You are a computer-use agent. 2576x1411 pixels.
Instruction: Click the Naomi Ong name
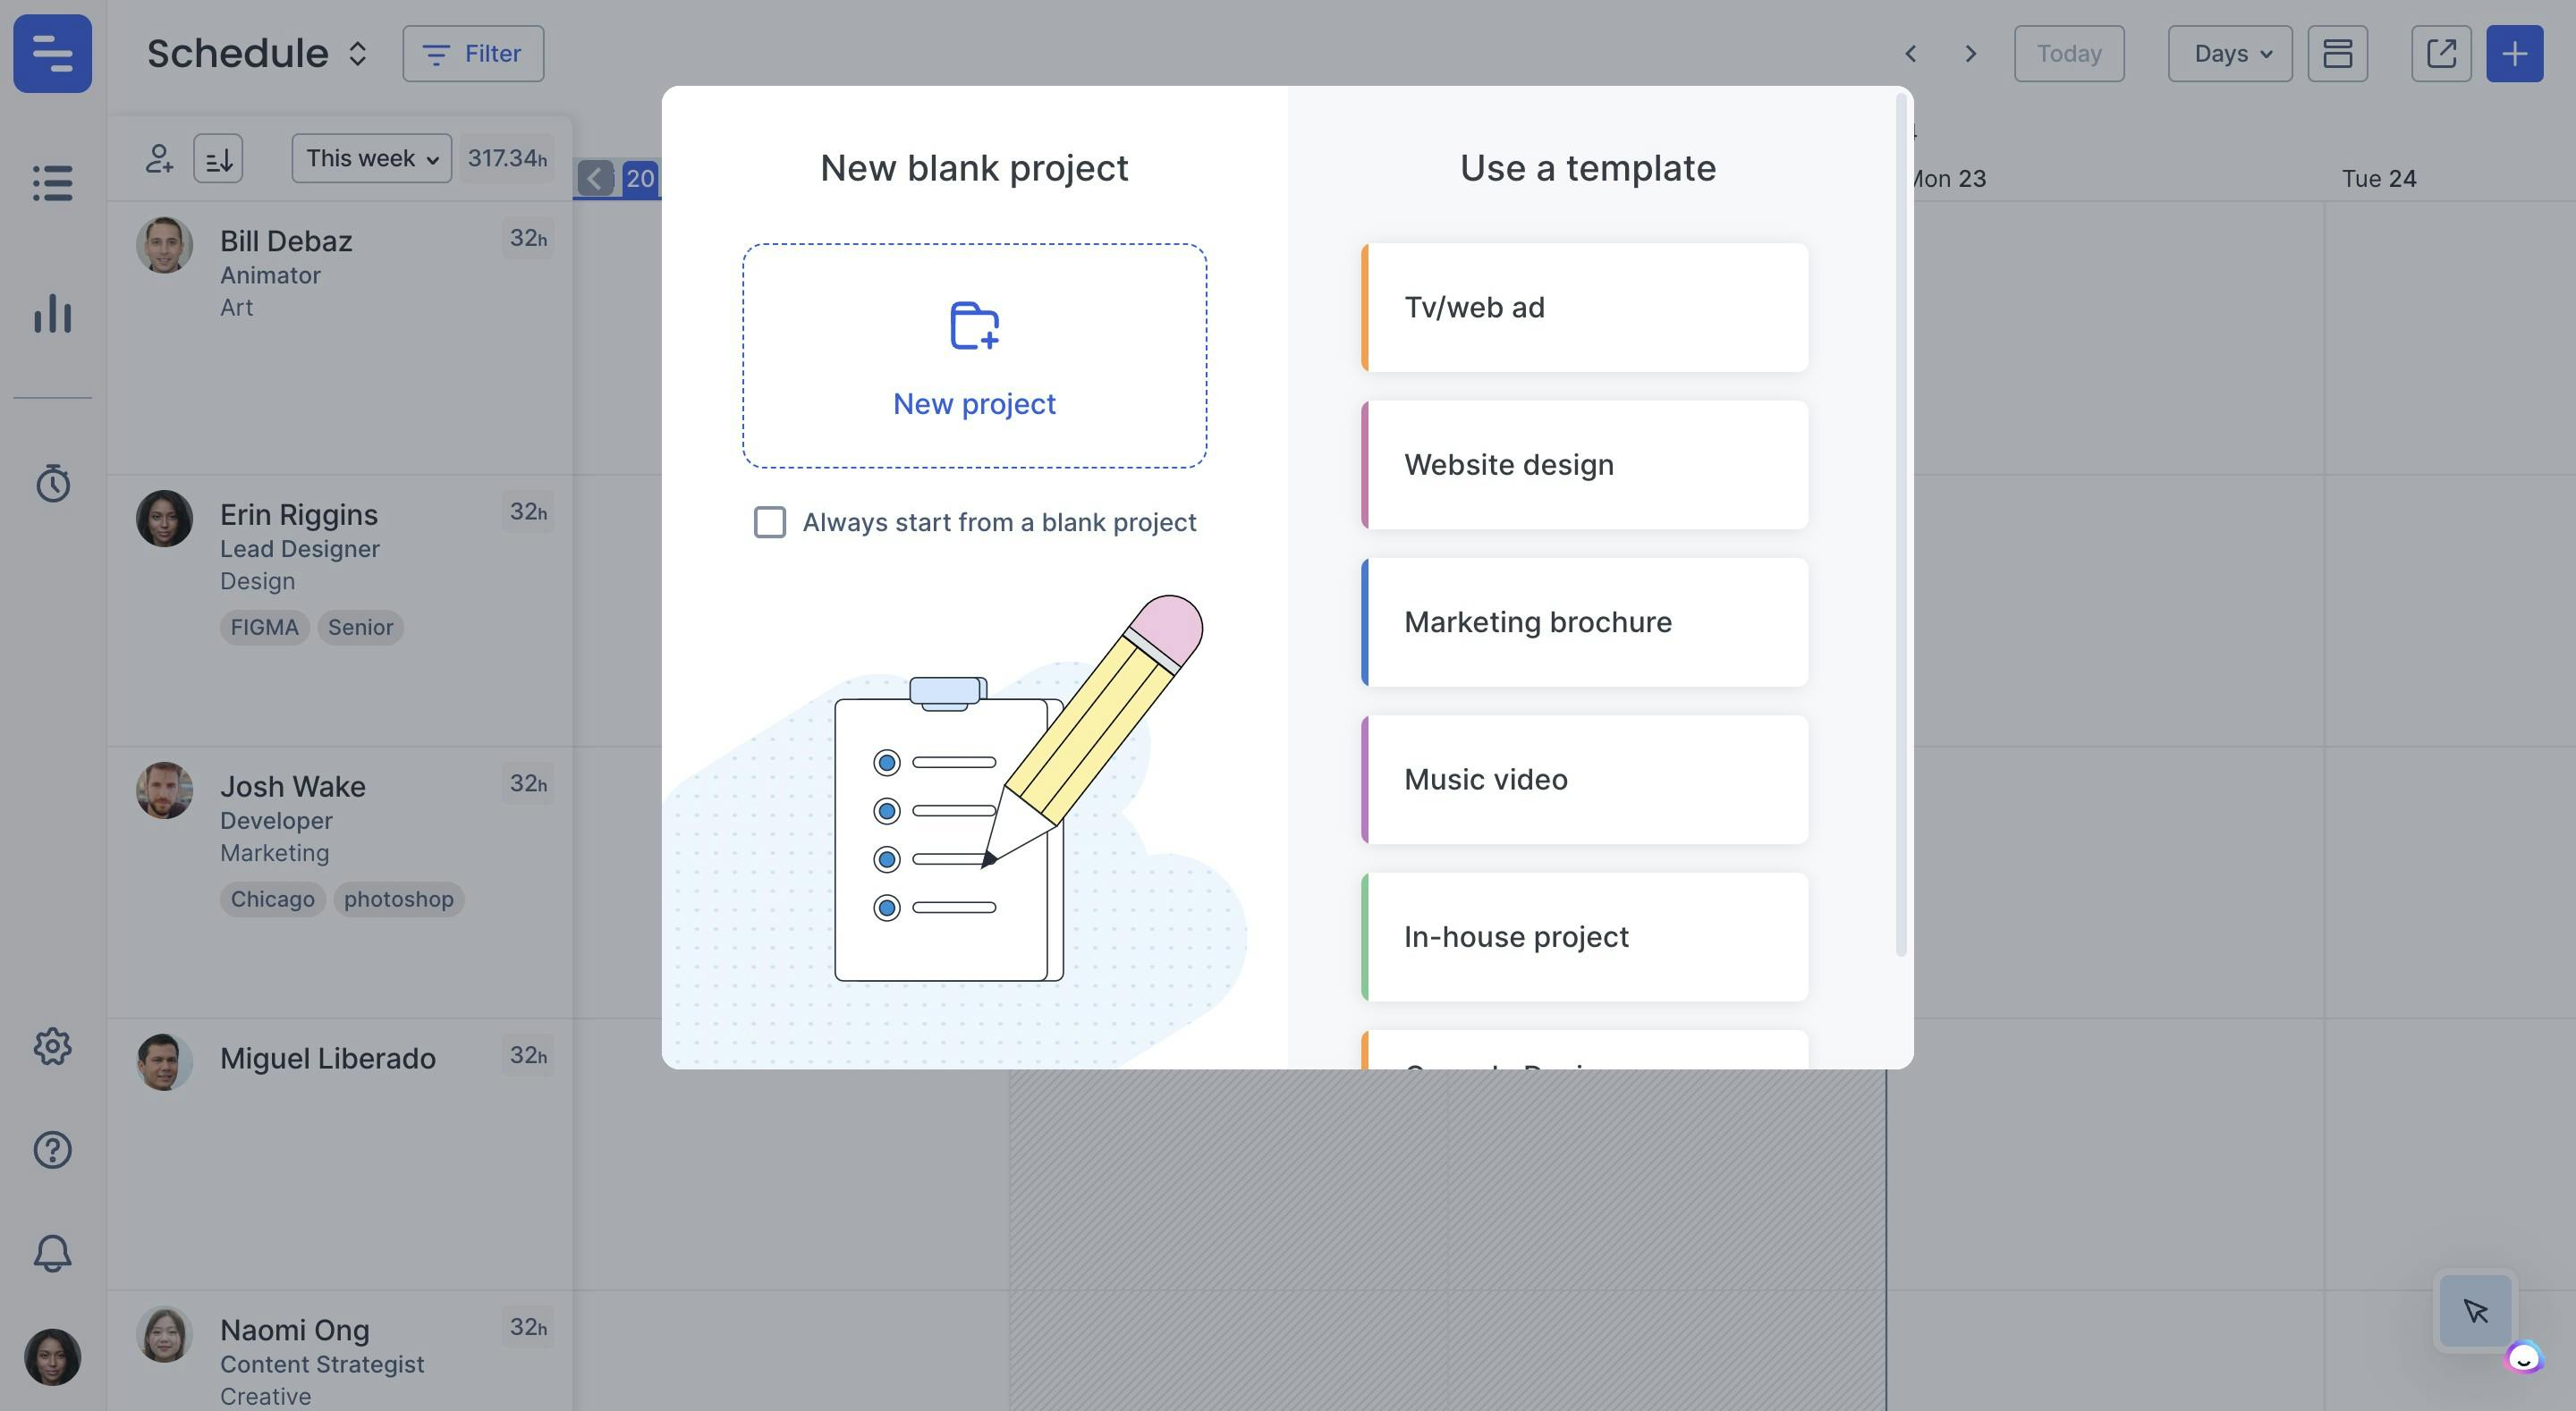point(295,1331)
